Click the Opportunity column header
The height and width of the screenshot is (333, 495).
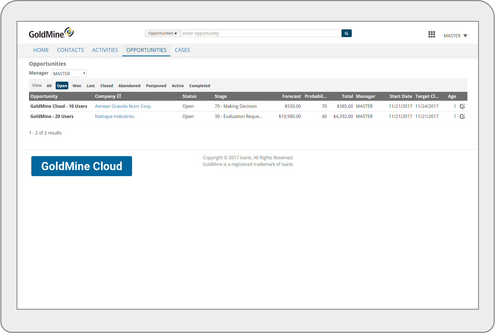pos(44,96)
